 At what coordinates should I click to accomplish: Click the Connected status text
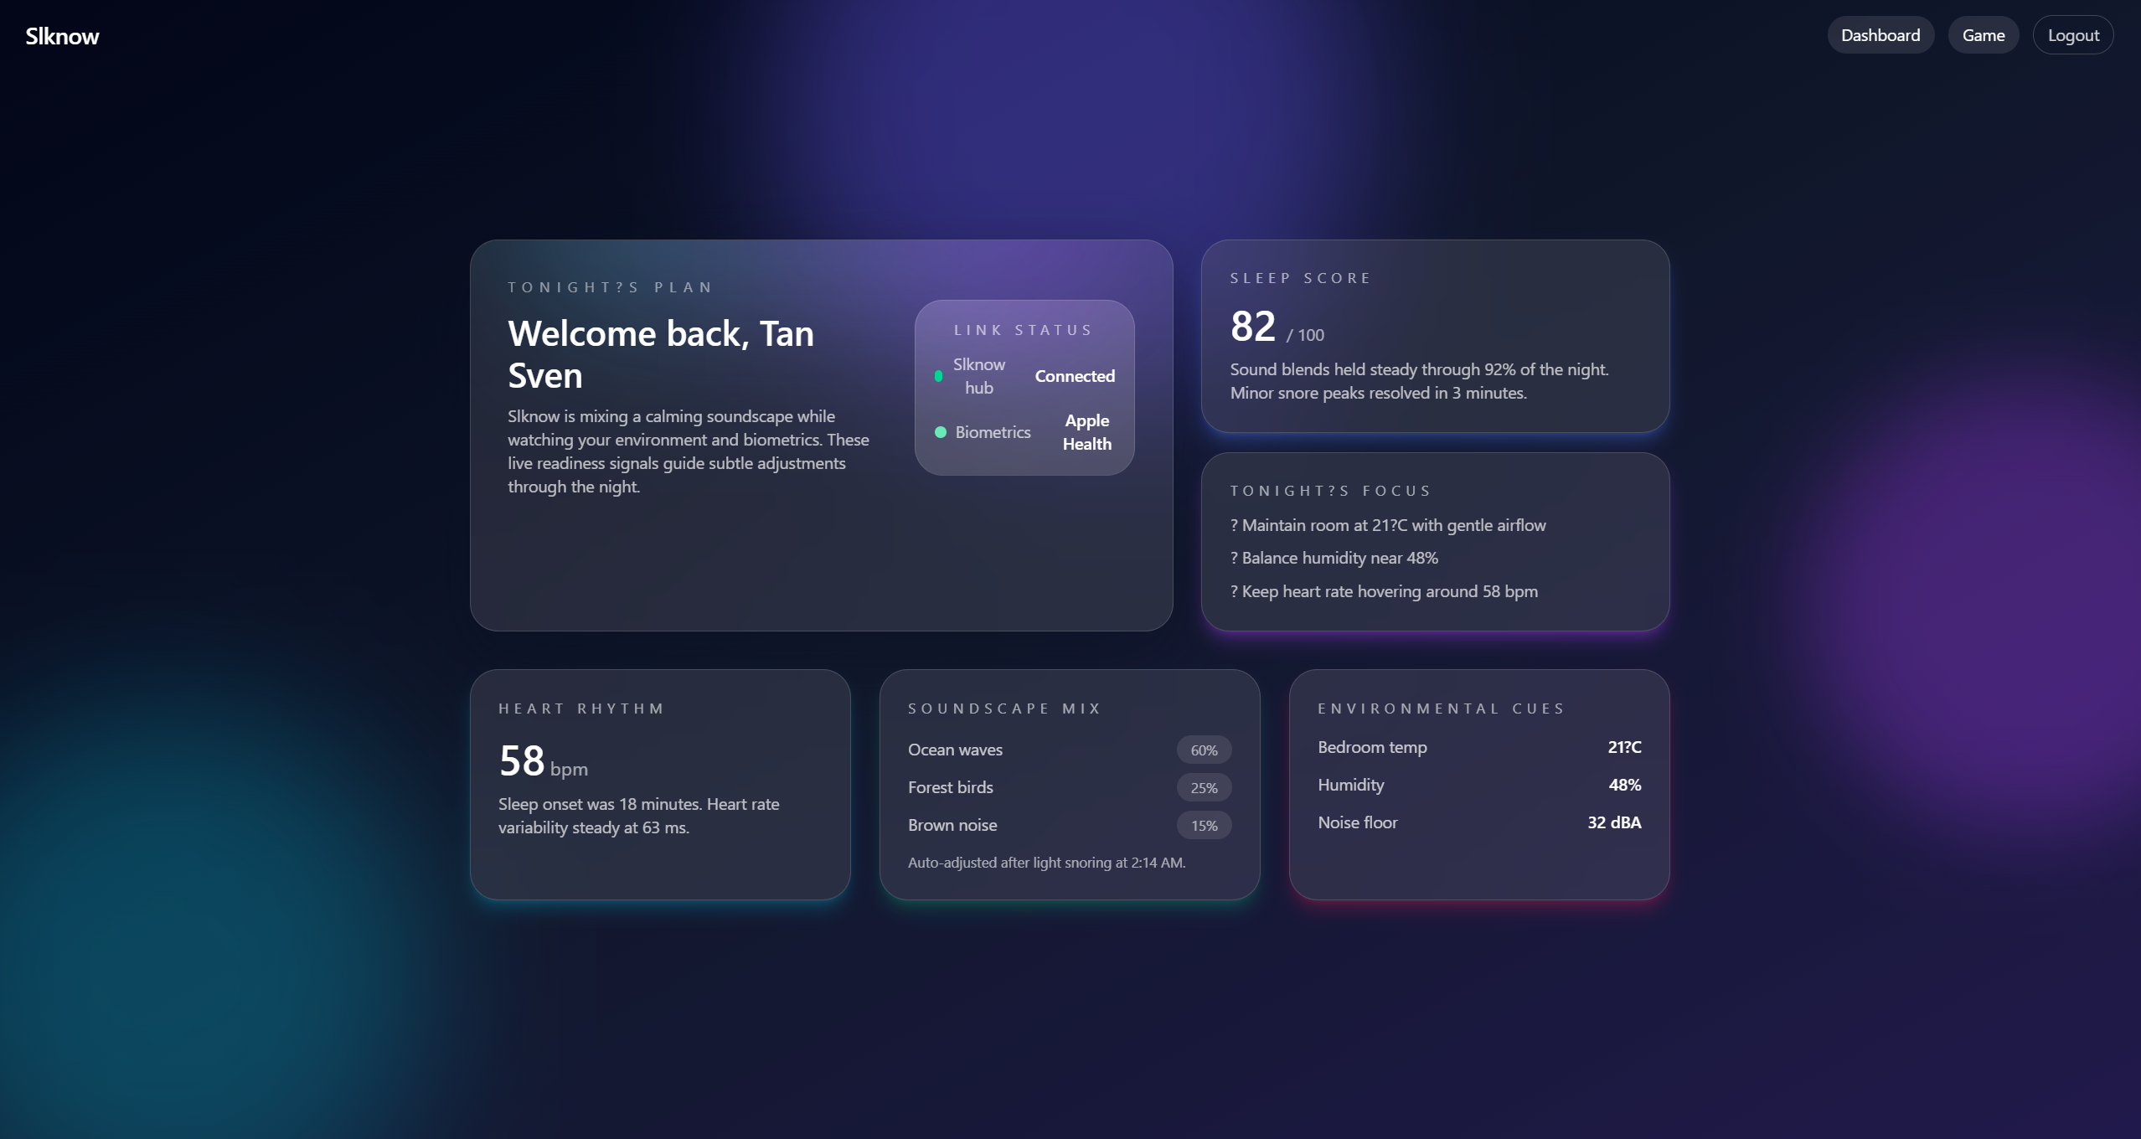pyautogui.click(x=1074, y=376)
